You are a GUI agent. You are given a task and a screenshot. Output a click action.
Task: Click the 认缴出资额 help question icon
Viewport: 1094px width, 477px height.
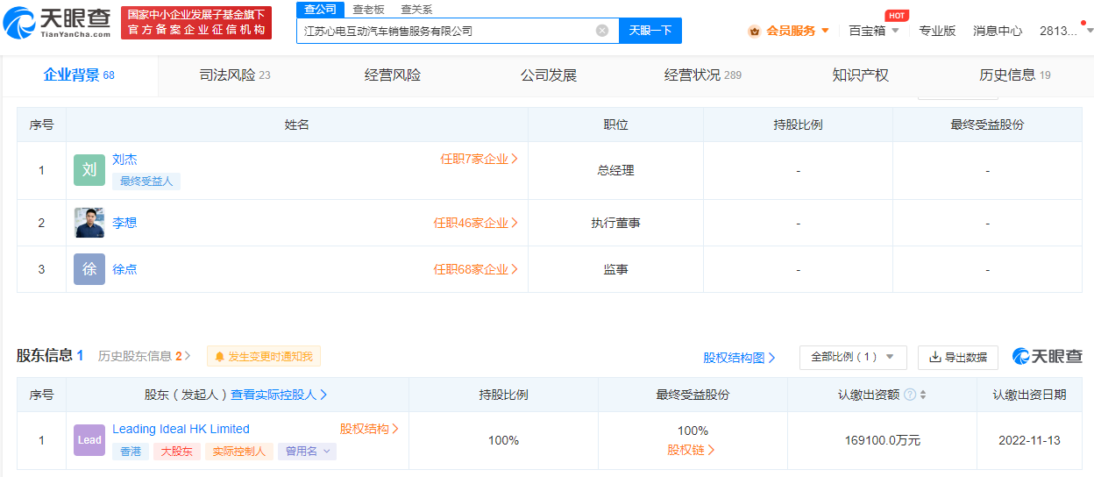click(909, 395)
